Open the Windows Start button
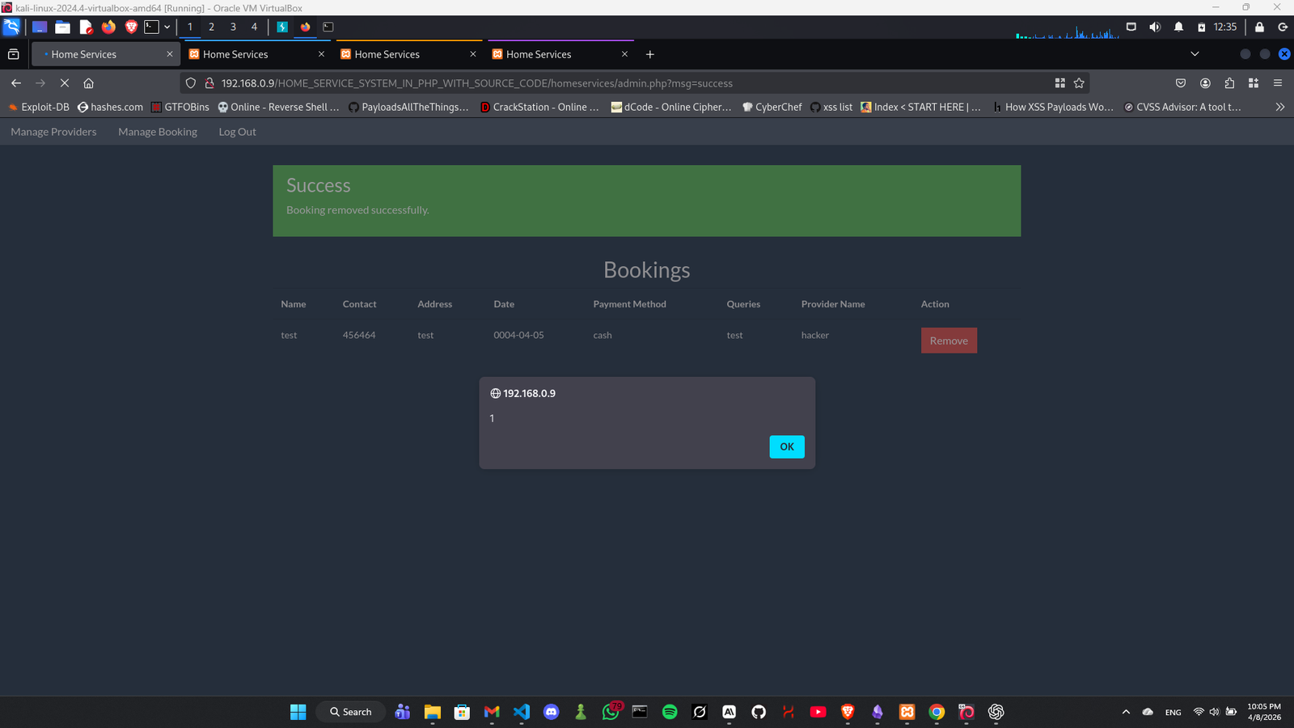Image resolution: width=1294 pixels, height=728 pixels. [298, 712]
